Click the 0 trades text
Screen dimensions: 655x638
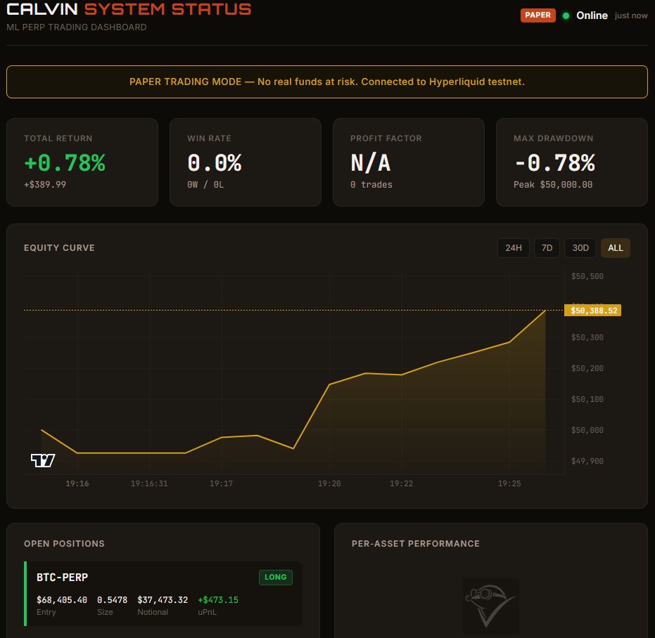pyautogui.click(x=371, y=184)
